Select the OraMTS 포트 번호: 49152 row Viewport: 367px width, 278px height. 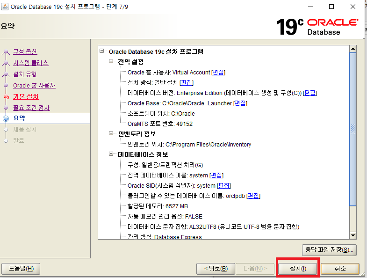point(160,124)
